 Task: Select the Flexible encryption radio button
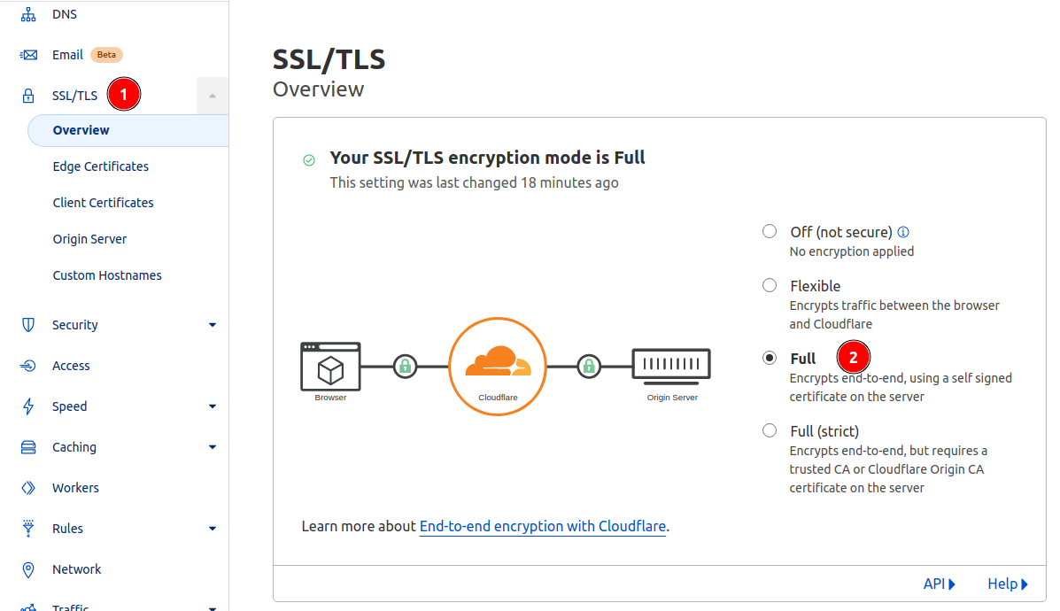click(770, 285)
